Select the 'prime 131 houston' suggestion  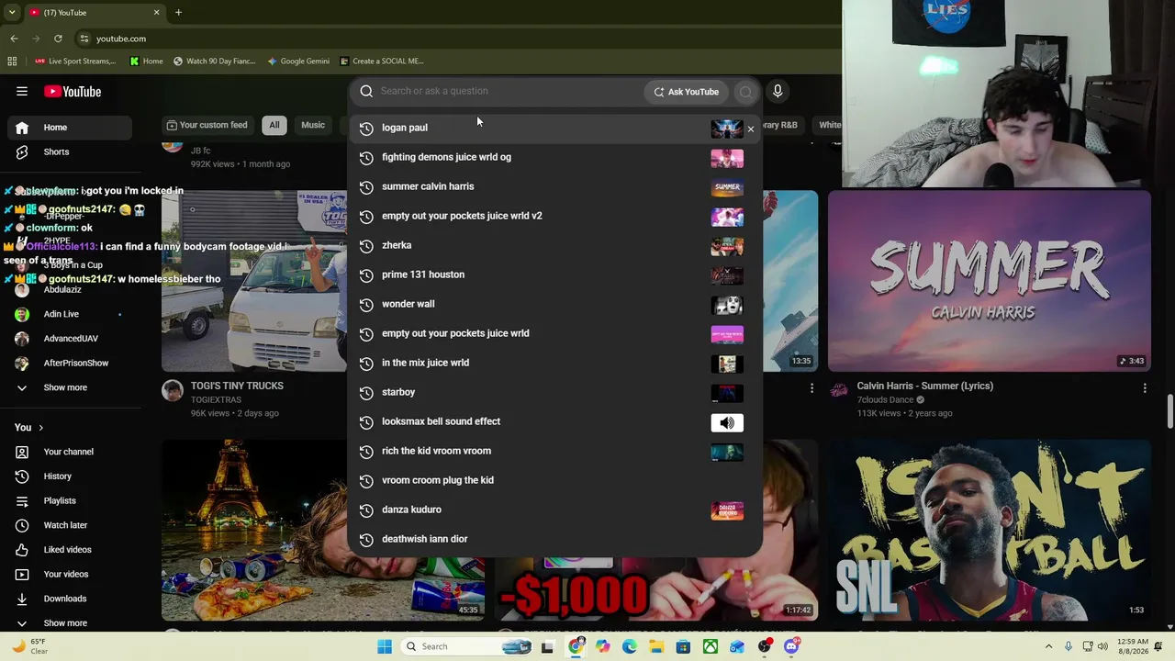click(x=554, y=274)
